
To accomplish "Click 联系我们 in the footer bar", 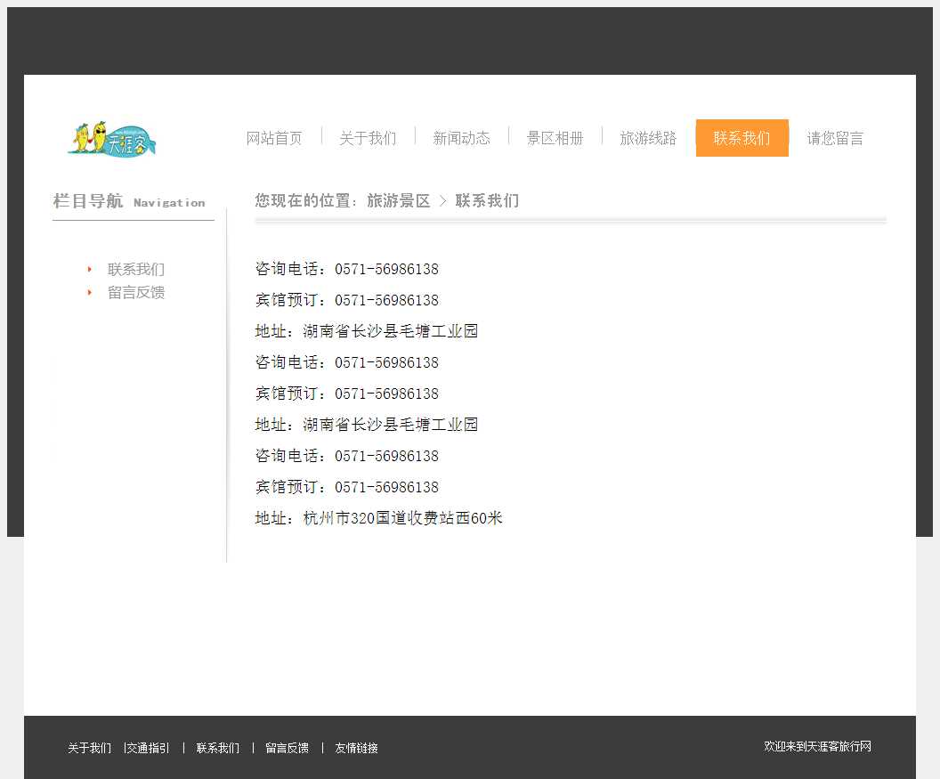I will 218,748.
